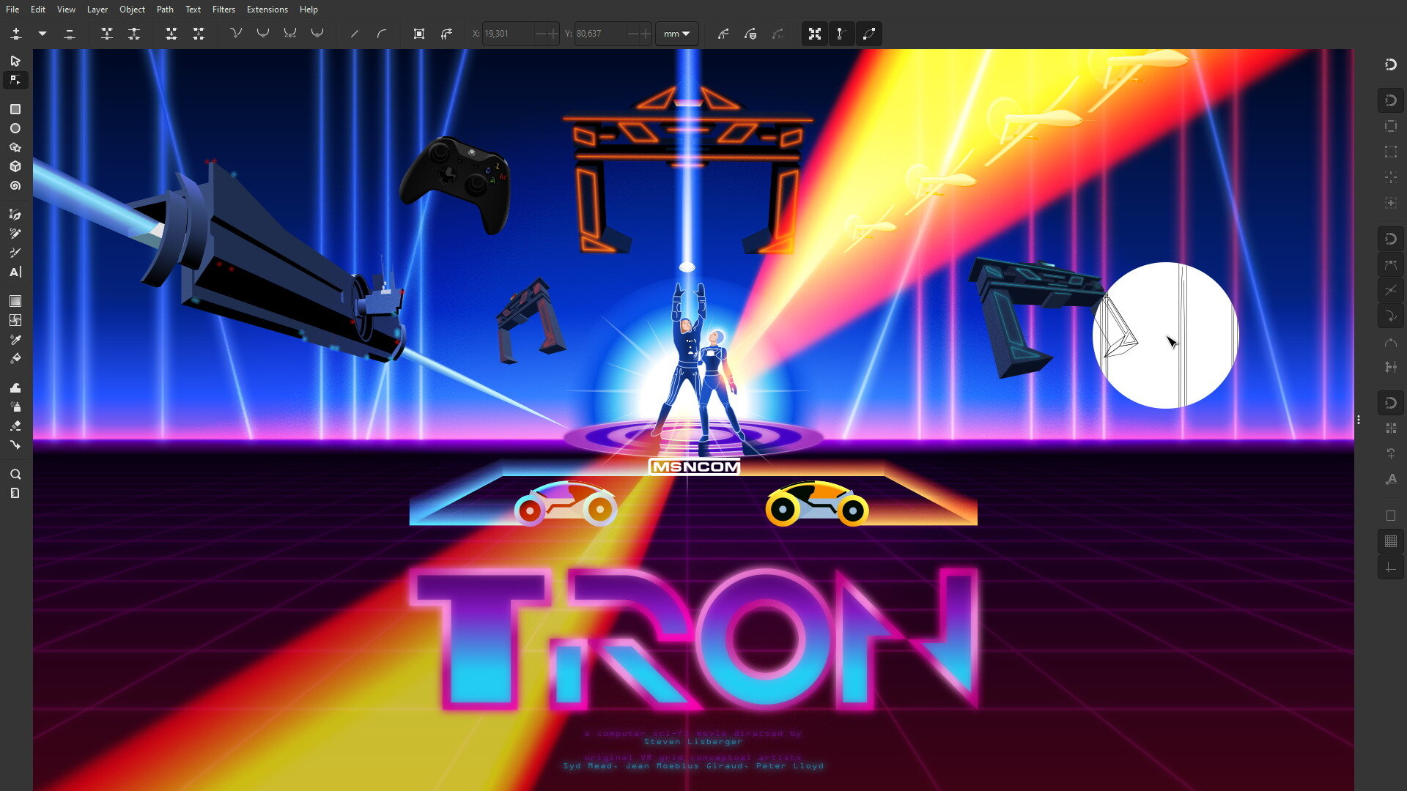Click Insert new nodes button
The height and width of the screenshot is (791, 1407).
click(x=16, y=34)
